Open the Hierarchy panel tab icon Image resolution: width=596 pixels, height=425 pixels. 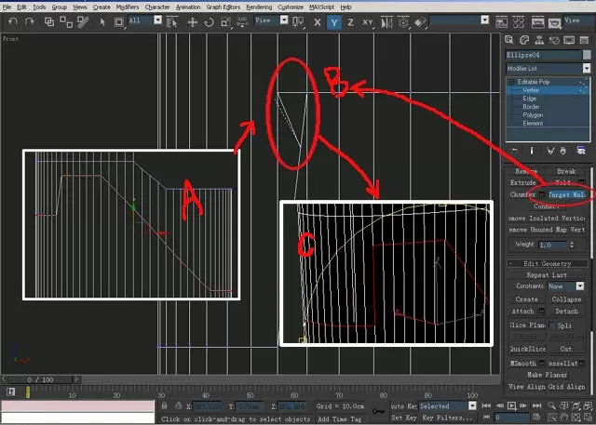(539, 40)
